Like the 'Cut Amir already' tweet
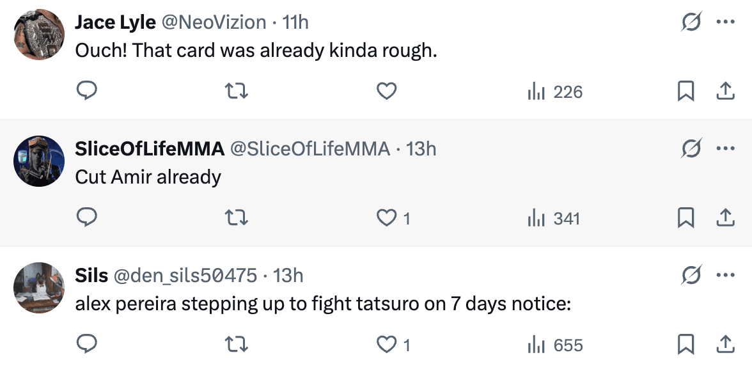 (x=386, y=218)
